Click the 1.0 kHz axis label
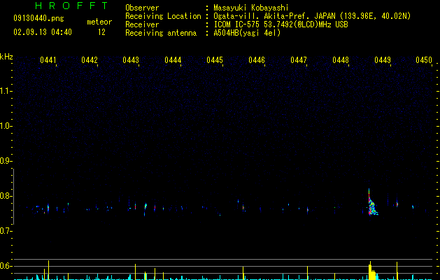This screenshot has height=280, width=440. coord(6,126)
